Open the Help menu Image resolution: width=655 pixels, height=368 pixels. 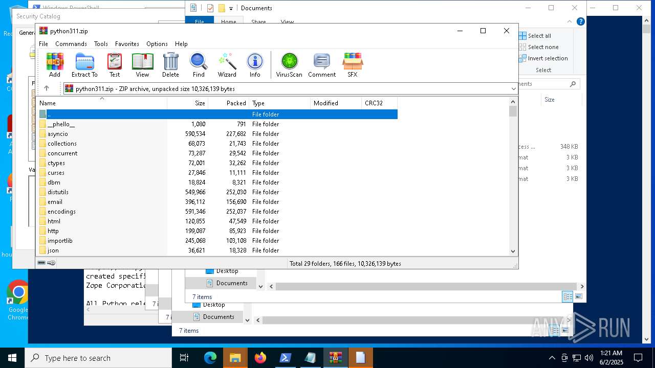click(181, 44)
